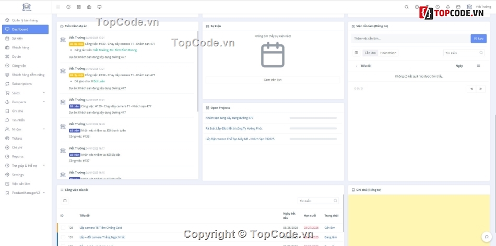This screenshot has width=496, height=246.
Task: Open collaborator link Viết Trường, Mr. Bình Bình Boong
Action: (115, 50)
